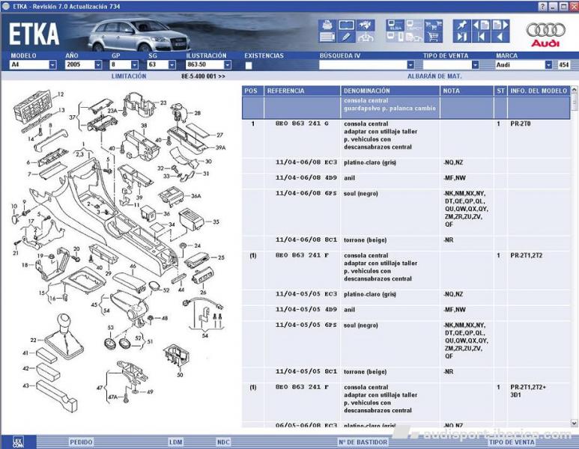The width and height of the screenshot is (579, 449).
Task: Click the help question mark button
Action: (x=542, y=6)
